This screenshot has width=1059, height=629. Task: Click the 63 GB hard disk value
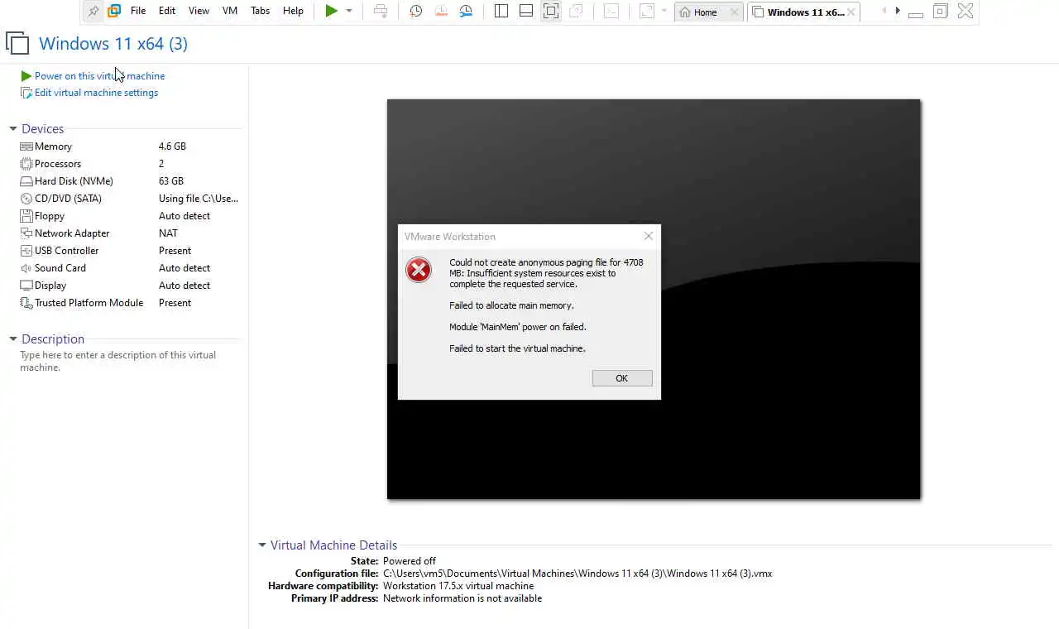(171, 181)
